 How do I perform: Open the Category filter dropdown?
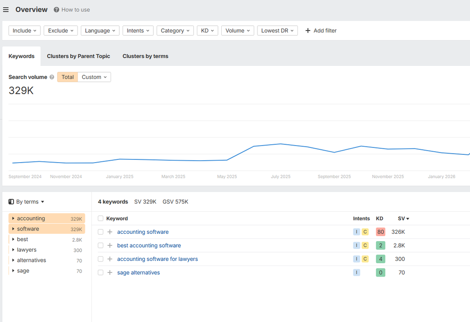[x=175, y=31]
